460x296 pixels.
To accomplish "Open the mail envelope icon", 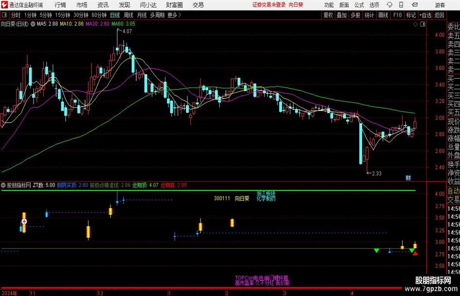I will (415, 5).
